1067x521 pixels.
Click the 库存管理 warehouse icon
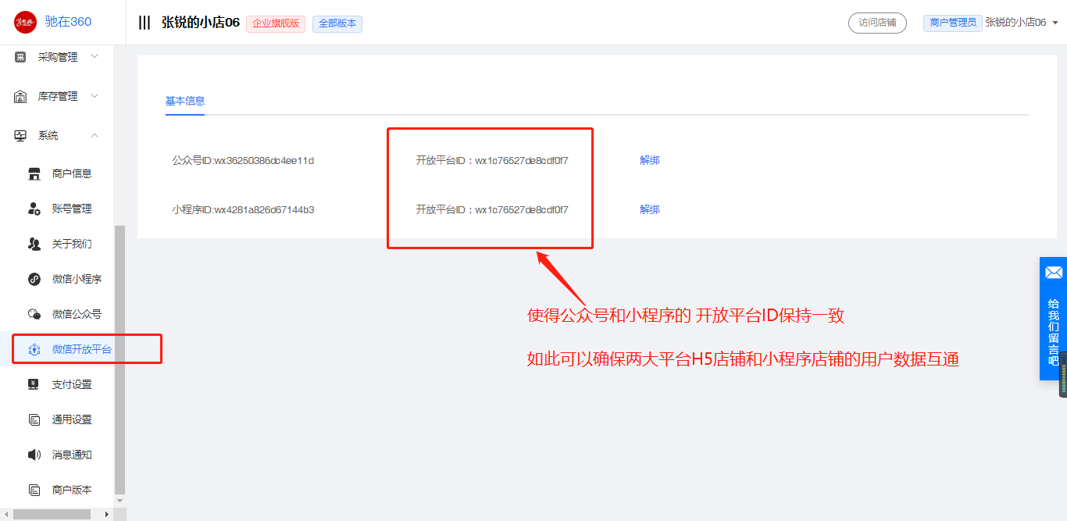(x=20, y=96)
